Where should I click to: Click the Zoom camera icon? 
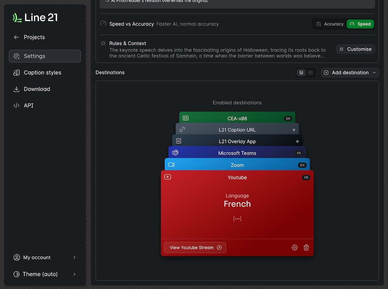coord(171,165)
